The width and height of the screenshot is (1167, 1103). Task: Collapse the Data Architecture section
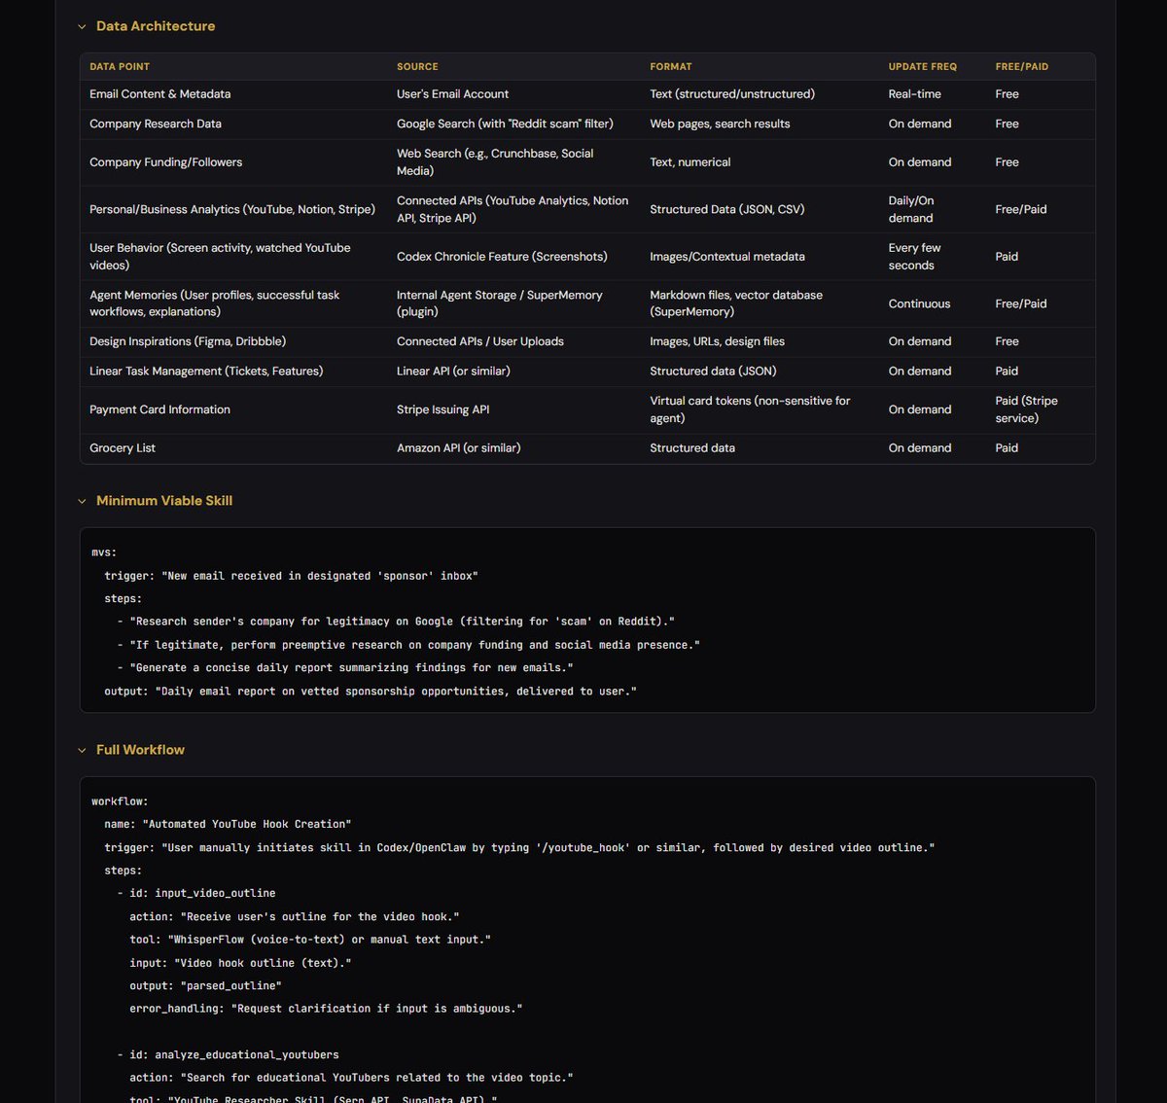coord(82,27)
